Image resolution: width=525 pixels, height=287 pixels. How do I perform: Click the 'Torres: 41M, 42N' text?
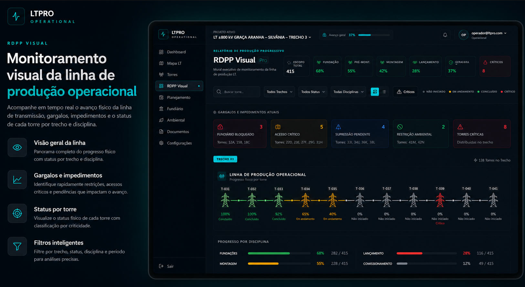pos(411,142)
